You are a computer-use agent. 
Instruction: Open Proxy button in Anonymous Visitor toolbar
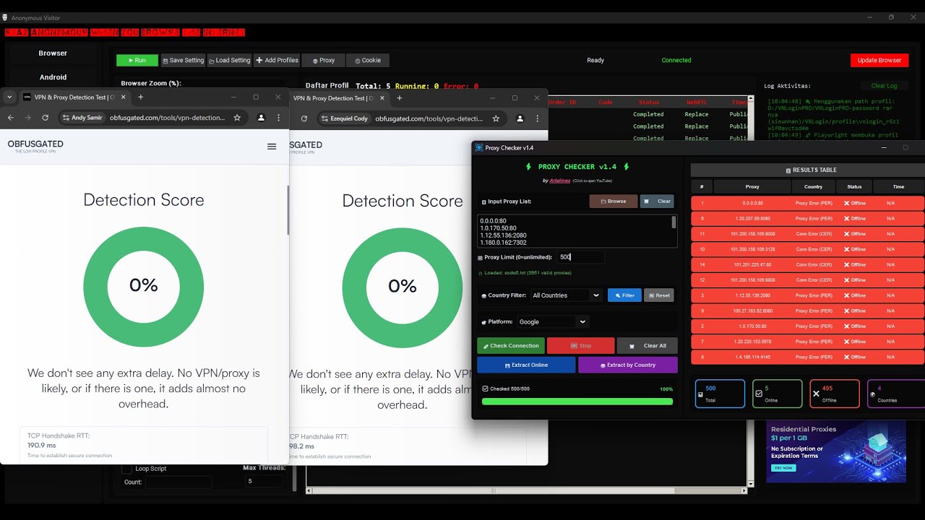click(x=324, y=61)
